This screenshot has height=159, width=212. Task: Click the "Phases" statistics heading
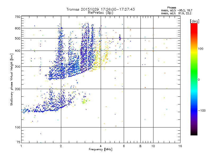tap(171, 8)
